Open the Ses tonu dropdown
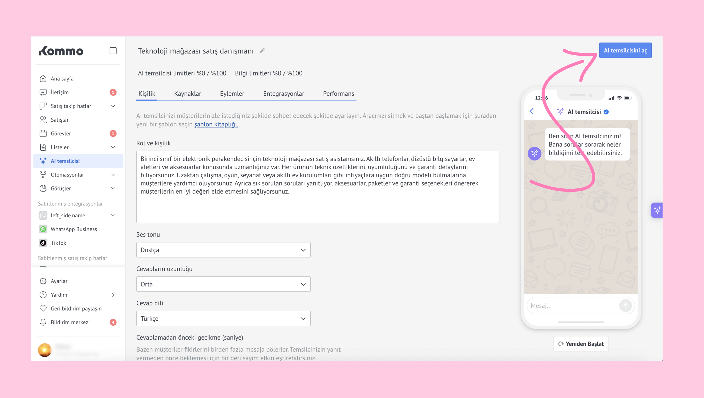The width and height of the screenshot is (704, 398). (223, 250)
